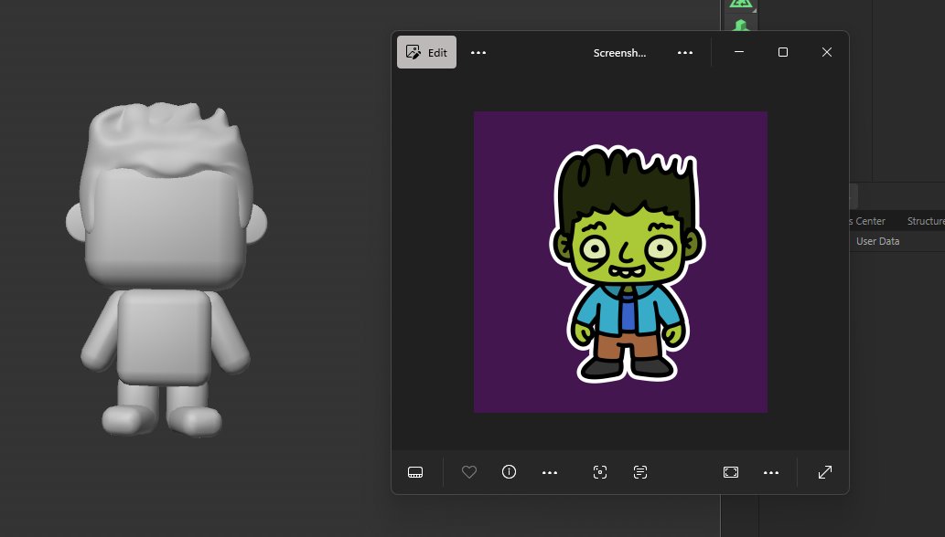Open the Edit image button in Photos
The height and width of the screenshot is (537, 945).
[x=426, y=52]
